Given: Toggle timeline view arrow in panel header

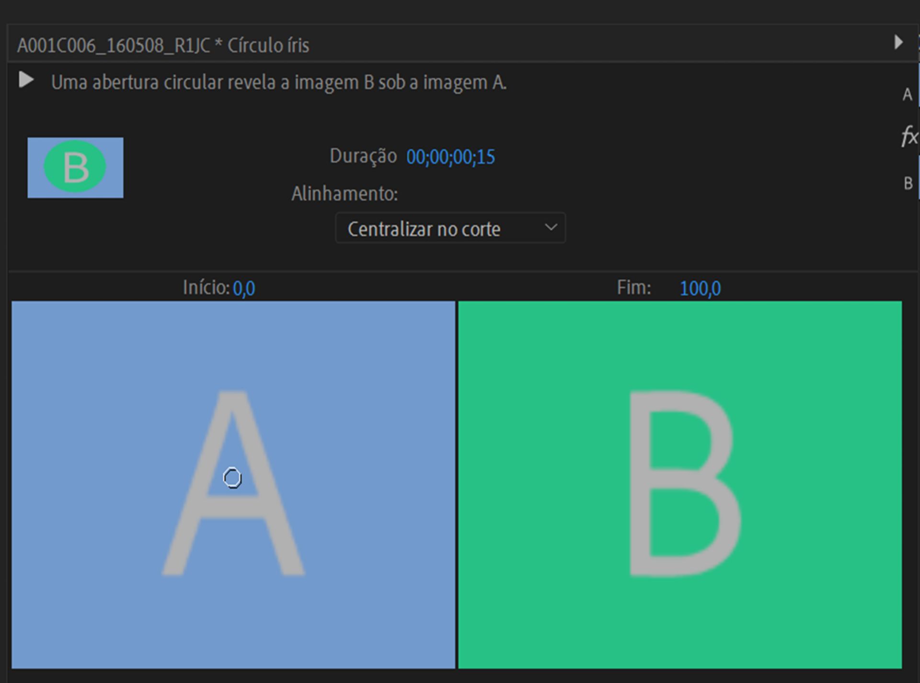Looking at the screenshot, I should [x=898, y=43].
